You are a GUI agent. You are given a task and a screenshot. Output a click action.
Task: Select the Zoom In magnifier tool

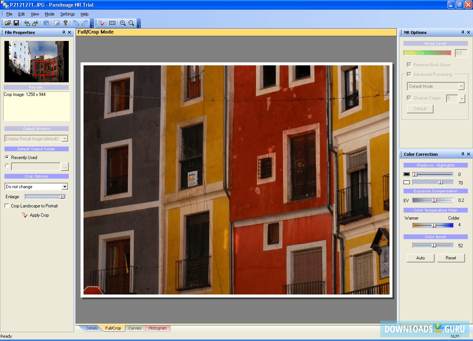tap(123, 23)
